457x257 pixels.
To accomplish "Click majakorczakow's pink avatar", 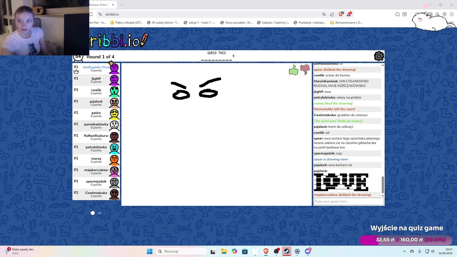I will click(114, 171).
